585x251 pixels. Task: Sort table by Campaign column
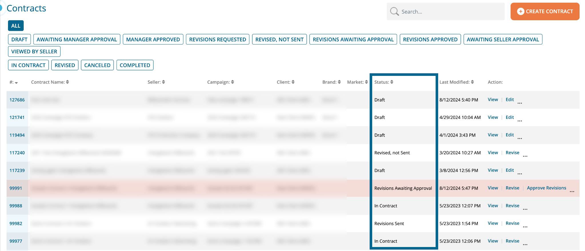(233, 82)
